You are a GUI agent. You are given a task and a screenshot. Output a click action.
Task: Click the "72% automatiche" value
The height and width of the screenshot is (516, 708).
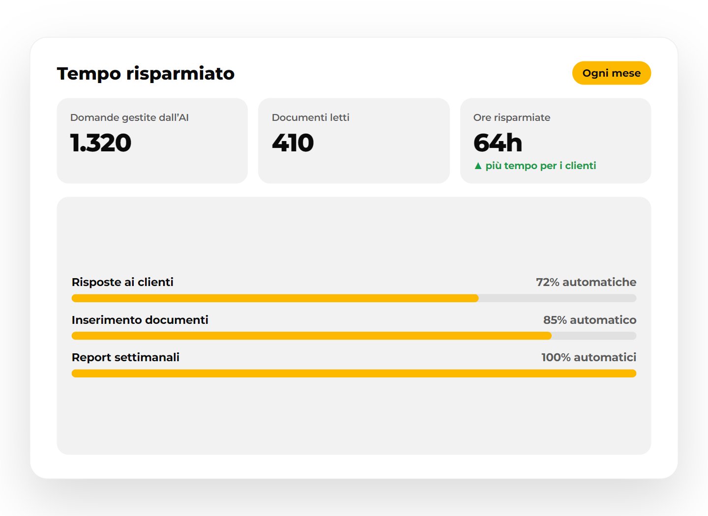pos(586,282)
